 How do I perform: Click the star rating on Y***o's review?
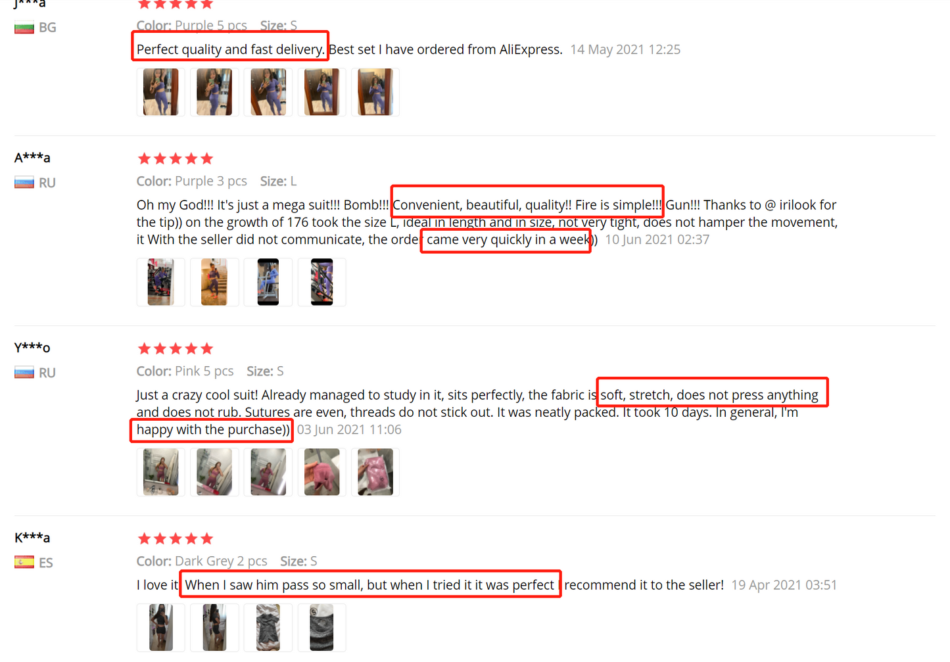click(176, 348)
